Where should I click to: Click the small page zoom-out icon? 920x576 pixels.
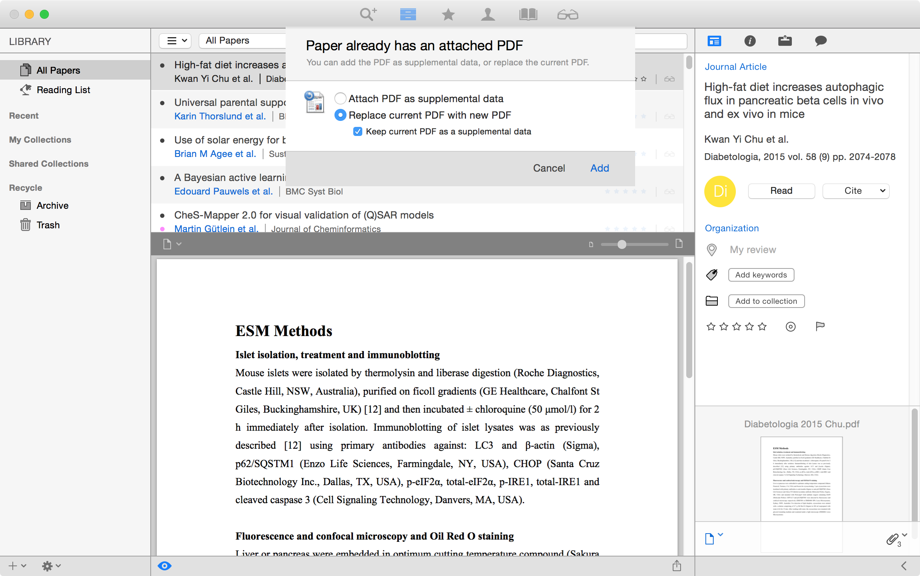(x=591, y=244)
